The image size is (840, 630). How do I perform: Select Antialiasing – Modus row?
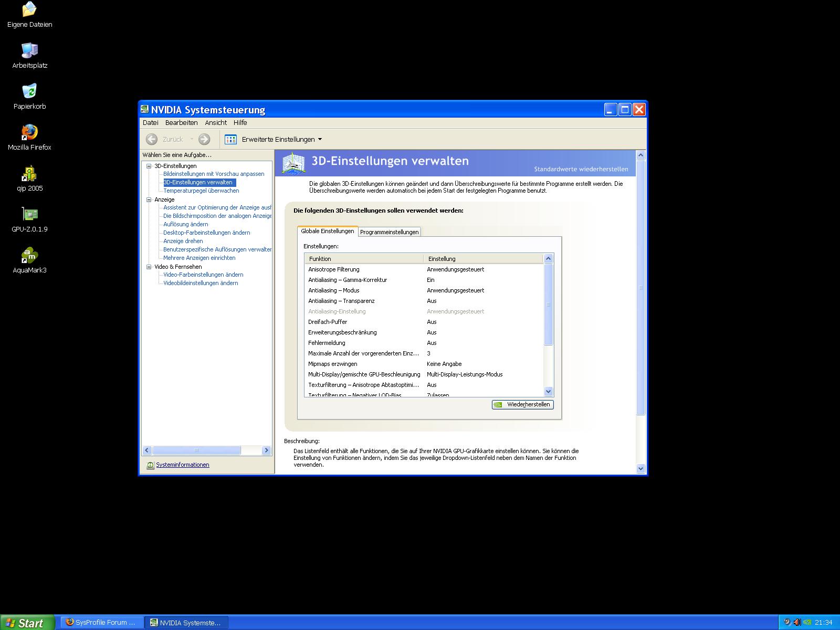(x=424, y=290)
